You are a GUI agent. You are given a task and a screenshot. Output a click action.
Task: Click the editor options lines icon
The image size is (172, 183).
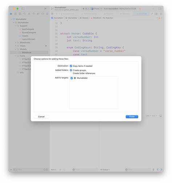(156, 14)
